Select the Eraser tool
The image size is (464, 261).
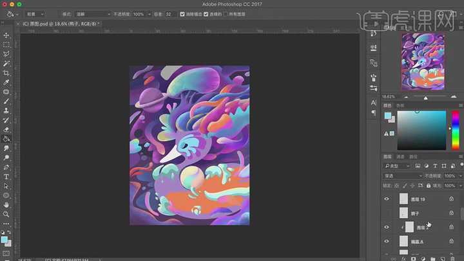coord(6,130)
